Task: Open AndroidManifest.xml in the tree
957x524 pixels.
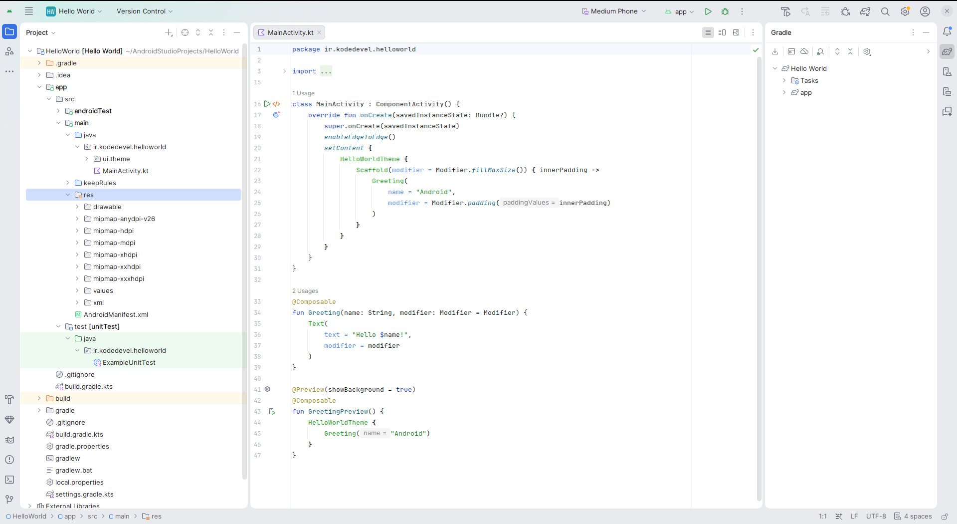Action: [116, 314]
